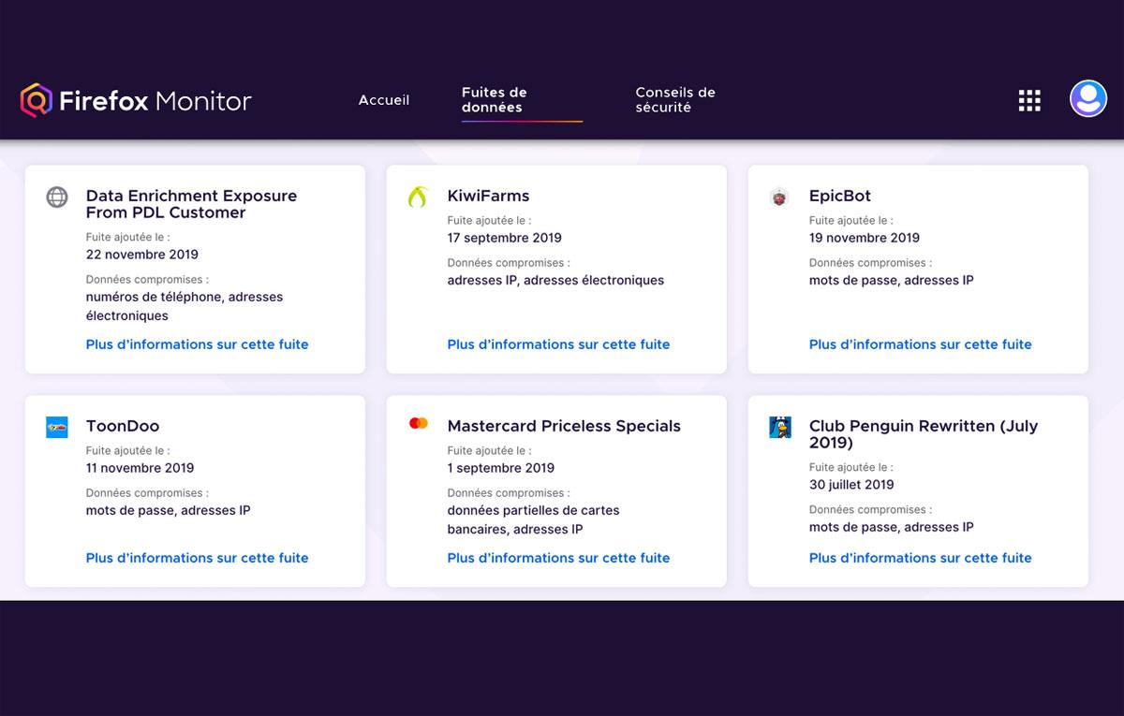
Task: Click the Club Penguin Rewritten penguin icon
Action: [780, 428]
